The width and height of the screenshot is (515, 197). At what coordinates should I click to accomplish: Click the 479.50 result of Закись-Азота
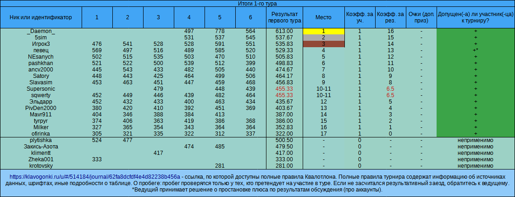(284, 147)
